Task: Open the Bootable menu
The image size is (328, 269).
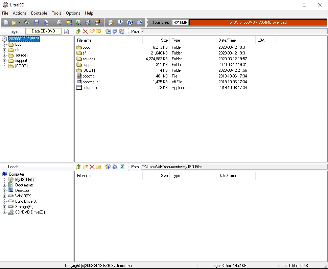Action: (39, 13)
